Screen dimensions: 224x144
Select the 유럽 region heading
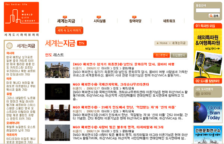pyautogui.click(x=9, y=94)
